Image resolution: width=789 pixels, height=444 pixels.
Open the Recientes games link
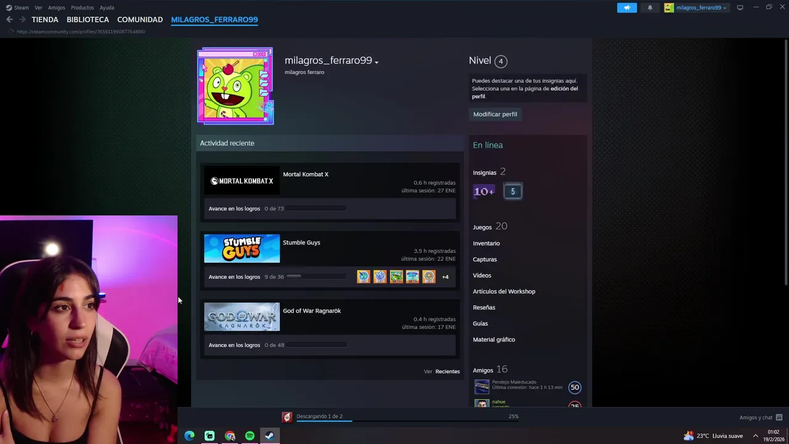click(x=448, y=371)
